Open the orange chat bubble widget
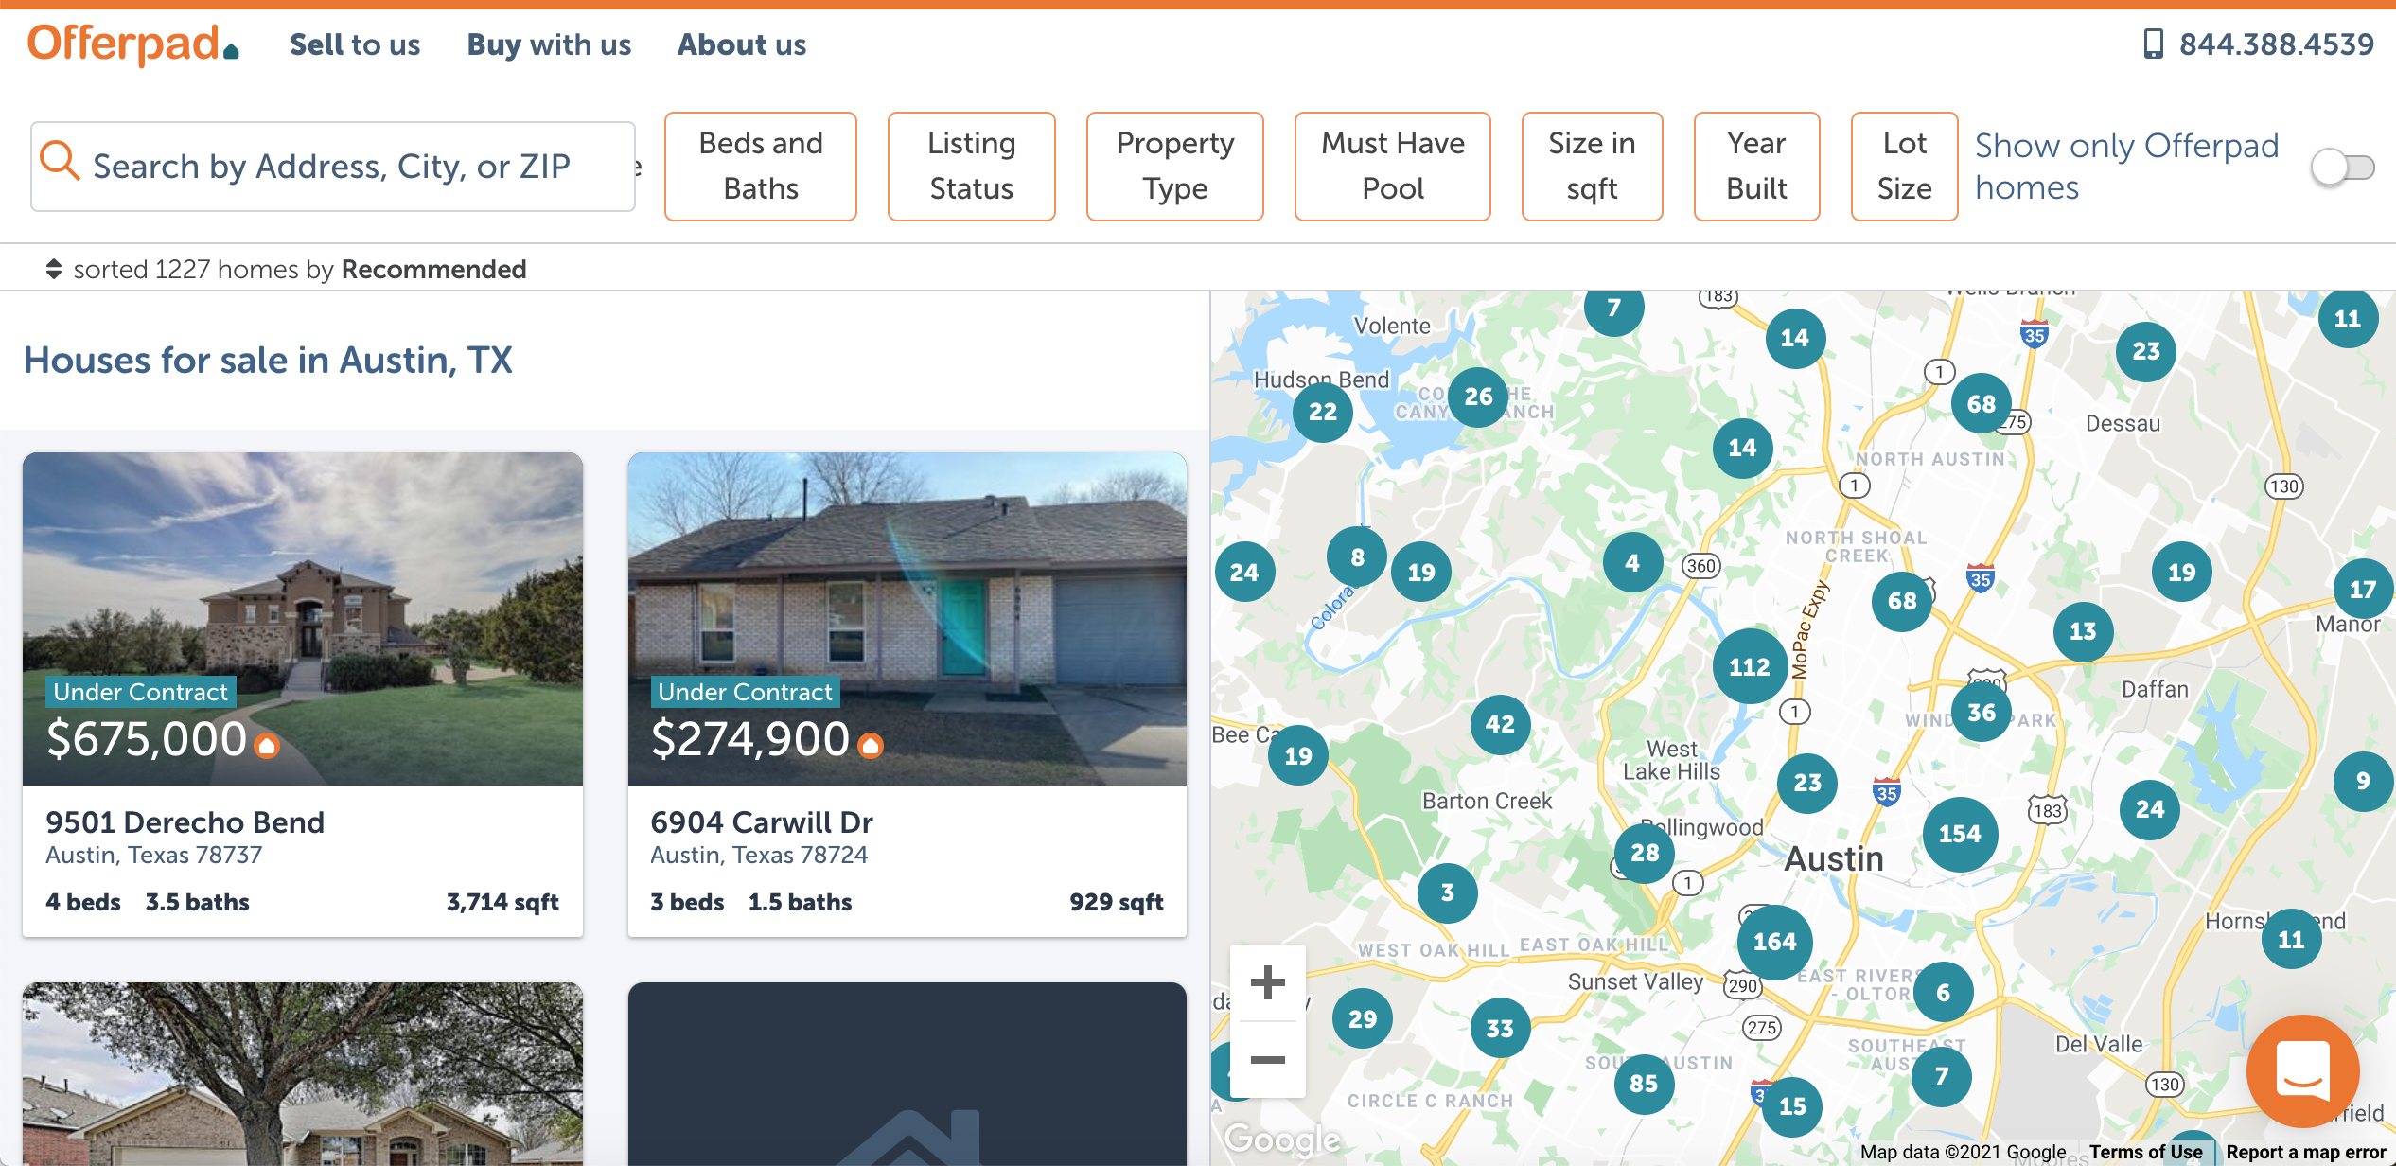This screenshot has width=2396, height=1166. [x=2302, y=1070]
